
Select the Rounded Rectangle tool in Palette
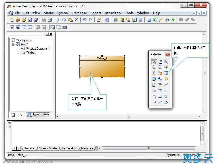click(154, 102)
